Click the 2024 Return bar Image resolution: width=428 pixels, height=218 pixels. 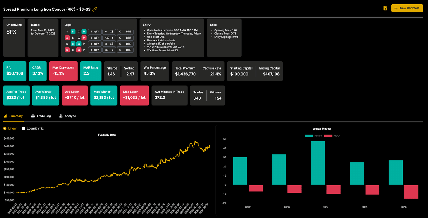(x=318, y=163)
